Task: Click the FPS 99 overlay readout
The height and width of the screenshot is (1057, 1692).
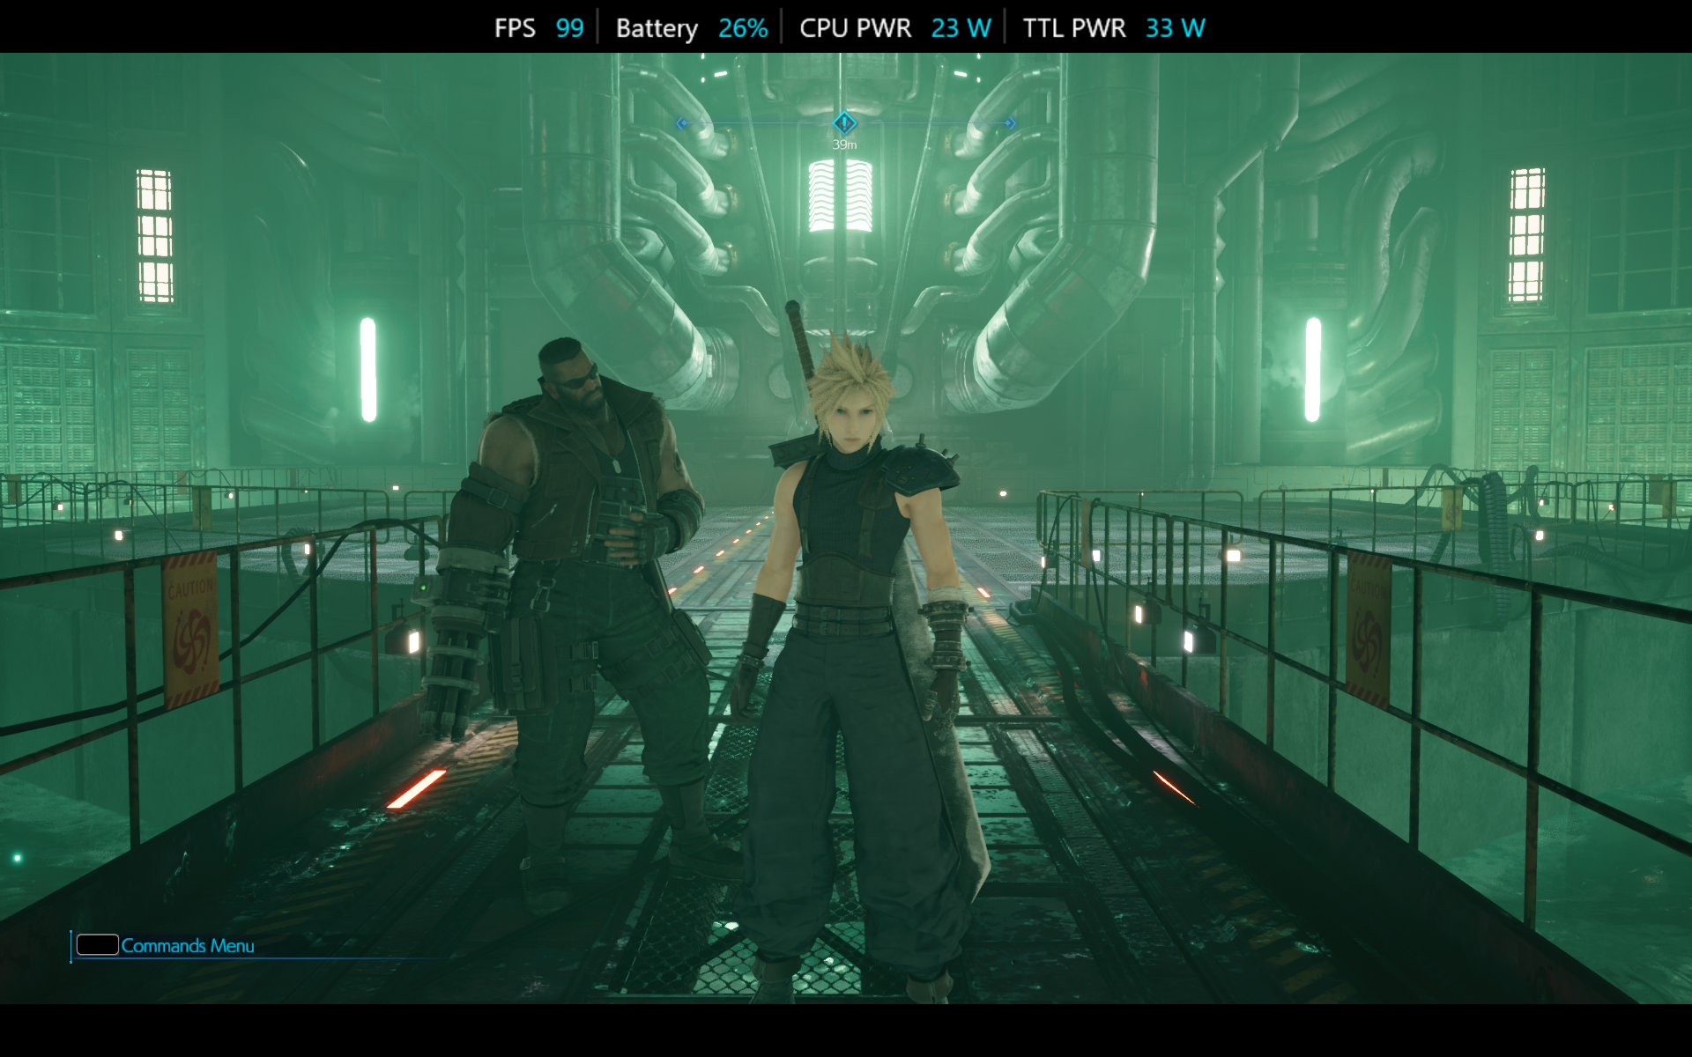Action: pos(538,28)
